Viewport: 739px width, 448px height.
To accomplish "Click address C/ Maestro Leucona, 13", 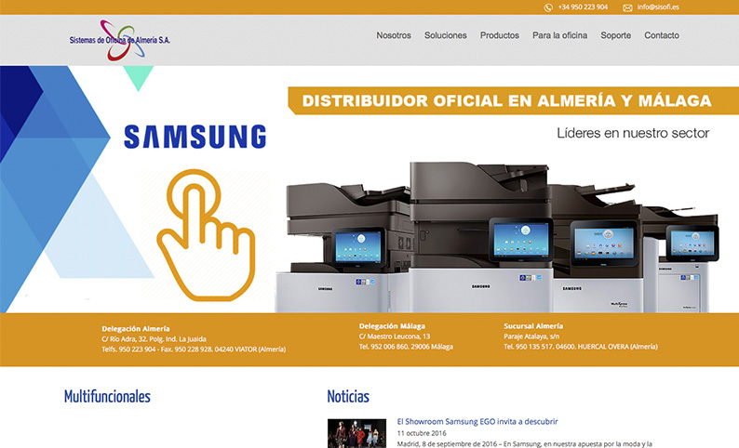I will (x=395, y=336).
